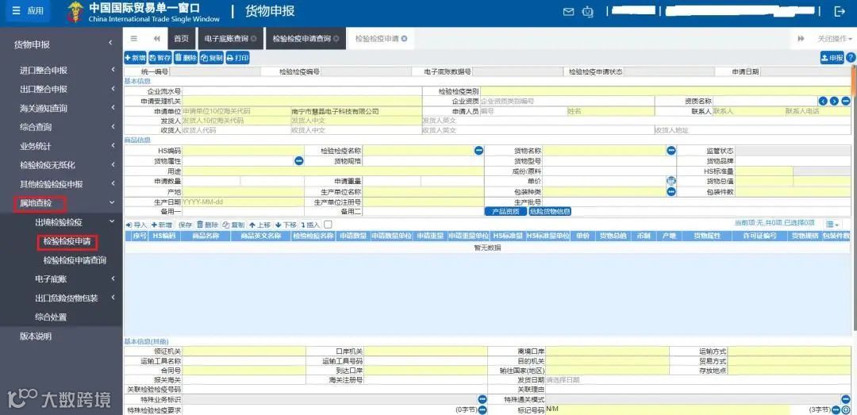Open the 货物名称 lookup dots icon

coord(671,150)
